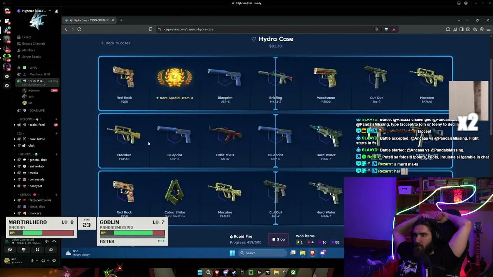This screenshot has width=493, height=277.
Task: Click the Cobra Strike Dual Berettas skin
Action: coord(174,198)
